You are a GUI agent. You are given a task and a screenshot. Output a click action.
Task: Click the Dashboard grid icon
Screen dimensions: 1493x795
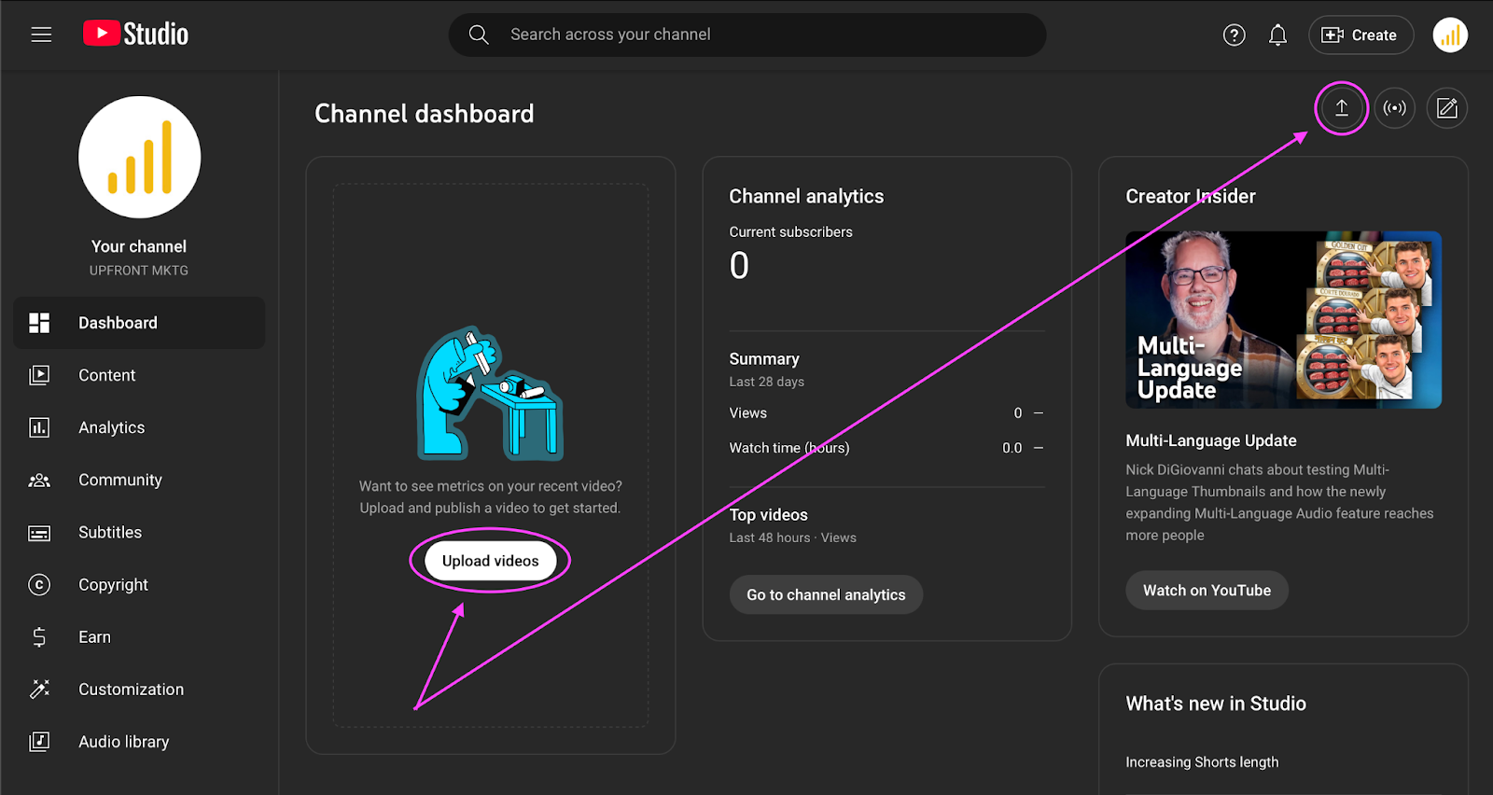(39, 323)
